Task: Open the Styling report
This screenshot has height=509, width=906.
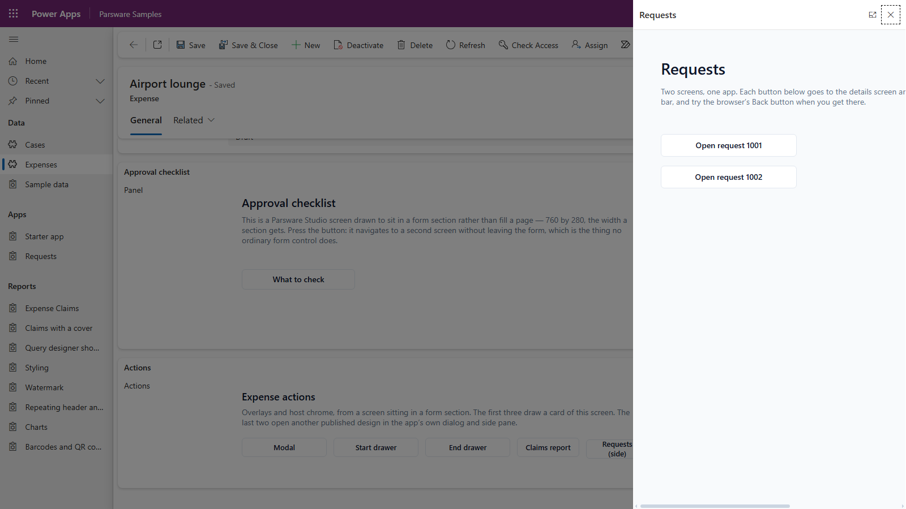Action: click(x=57, y=368)
